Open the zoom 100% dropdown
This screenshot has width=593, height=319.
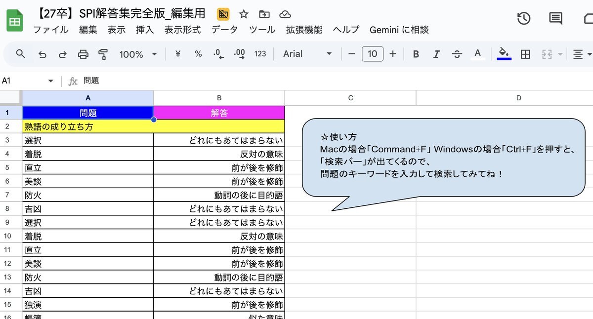tap(138, 54)
